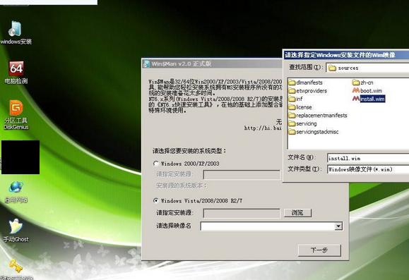Select the replacementmanifests folder icon
This screenshot has width=409, height=280.
292,116
